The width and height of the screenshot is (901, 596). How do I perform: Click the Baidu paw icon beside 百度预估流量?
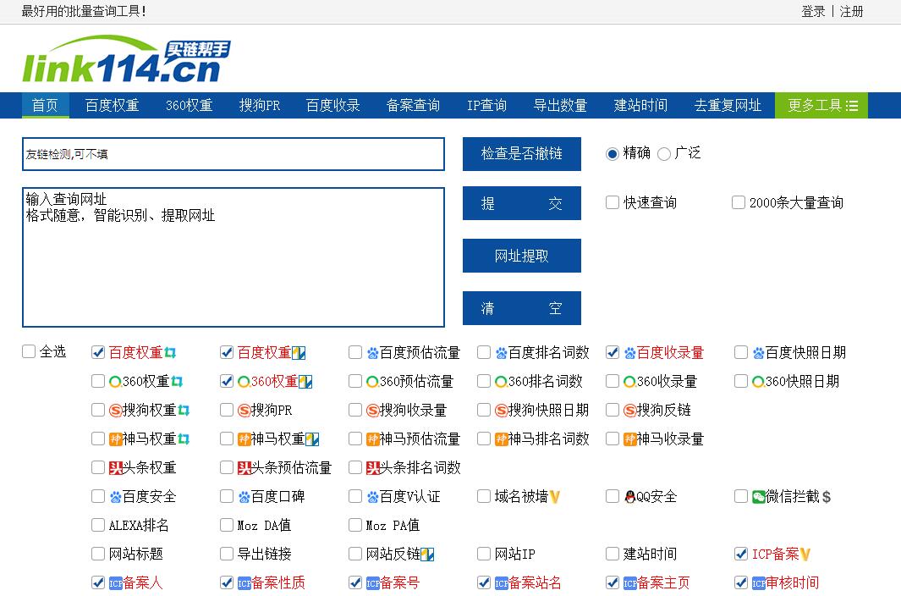(x=373, y=353)
